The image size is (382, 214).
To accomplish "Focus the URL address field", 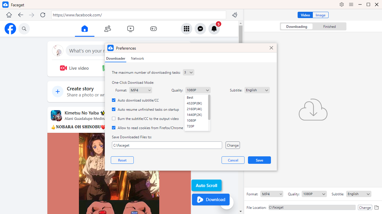I will click(139, 15).
